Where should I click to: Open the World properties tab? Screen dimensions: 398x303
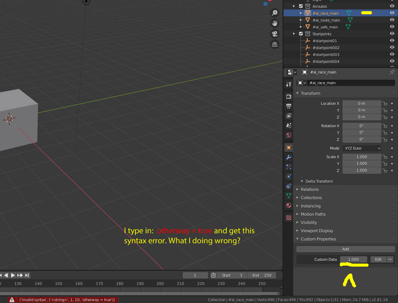(x=289, y=135)
